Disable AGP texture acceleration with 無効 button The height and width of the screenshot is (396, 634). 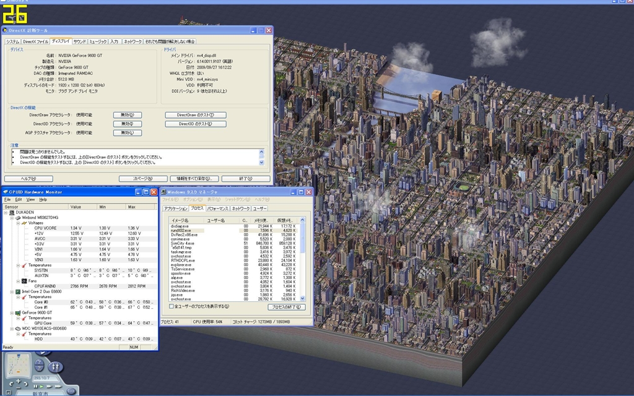point(128,133)
